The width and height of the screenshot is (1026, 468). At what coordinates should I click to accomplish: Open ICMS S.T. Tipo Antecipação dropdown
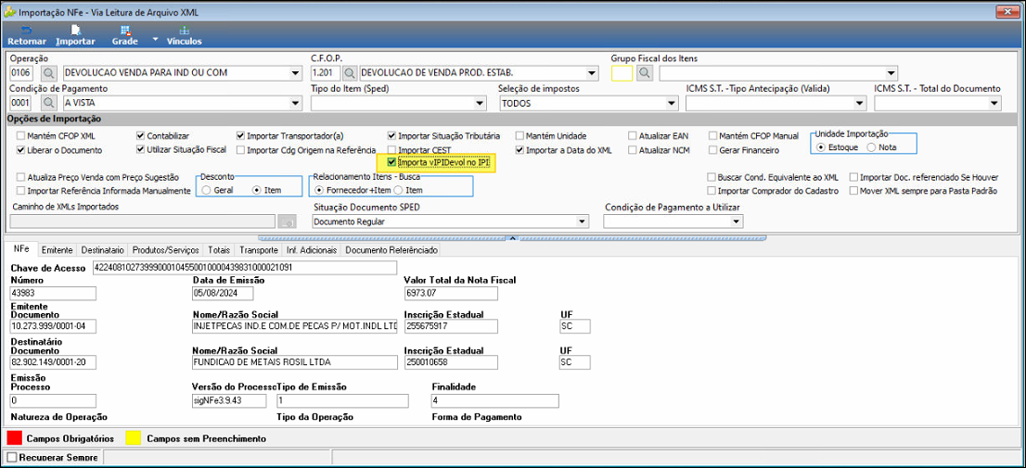tap(861, 103)
